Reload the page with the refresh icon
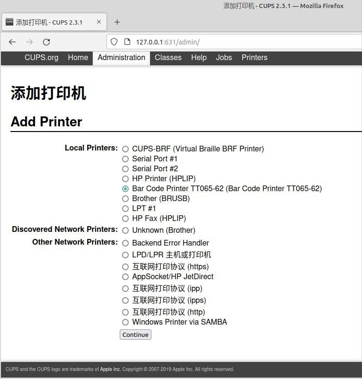362x379 pixels. [46, 42]
